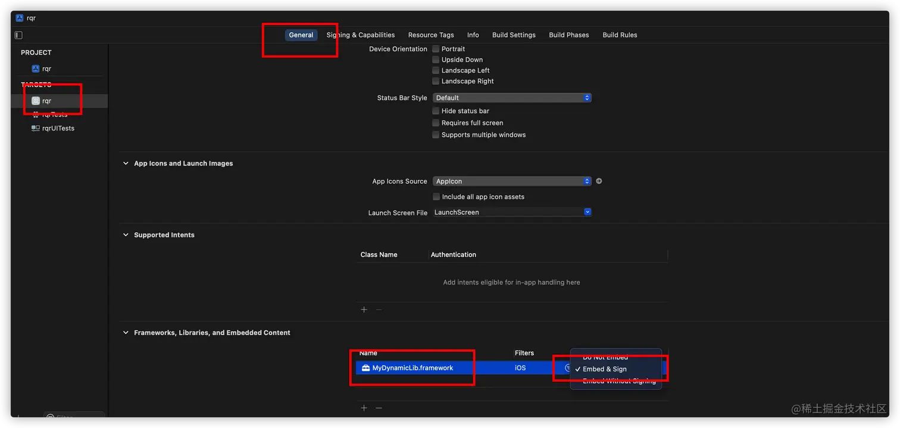The width and height of the screenshot is (900, 428).
Task: Open Signing & Capabilities tab
Action: point(361,35)
